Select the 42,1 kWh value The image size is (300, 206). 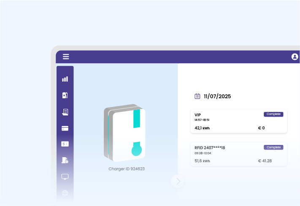(202, 128)
